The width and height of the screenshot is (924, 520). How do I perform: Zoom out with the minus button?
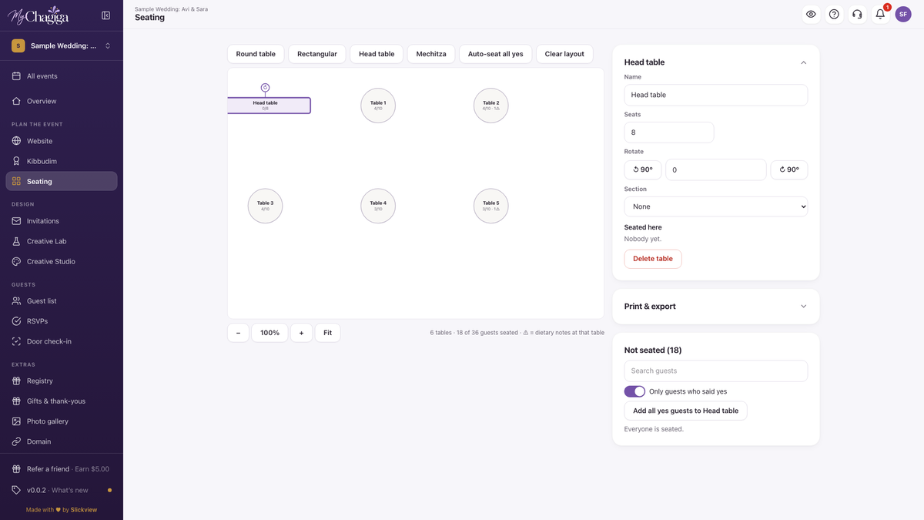pos(238,333)
